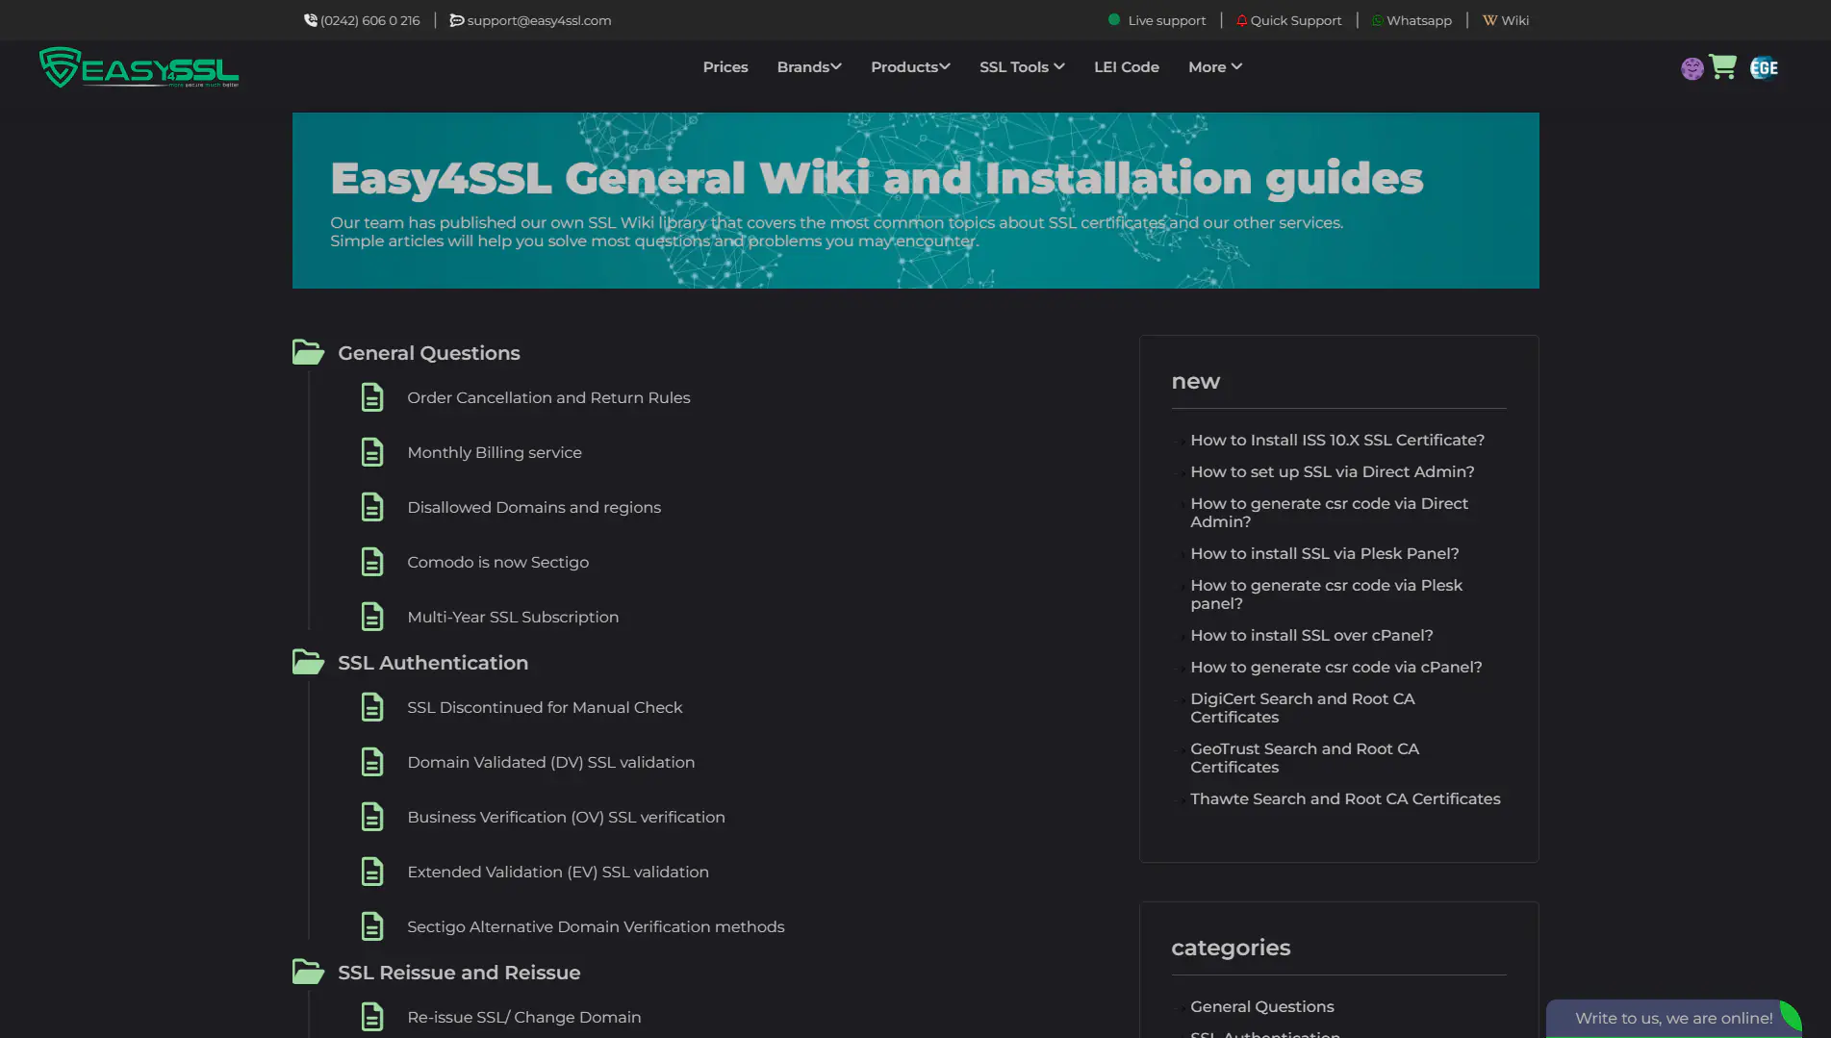The height and width of the screenshot is (1038, 1831).
Task: Open the SSL Tools dropdown
Action: [1022, 66]
